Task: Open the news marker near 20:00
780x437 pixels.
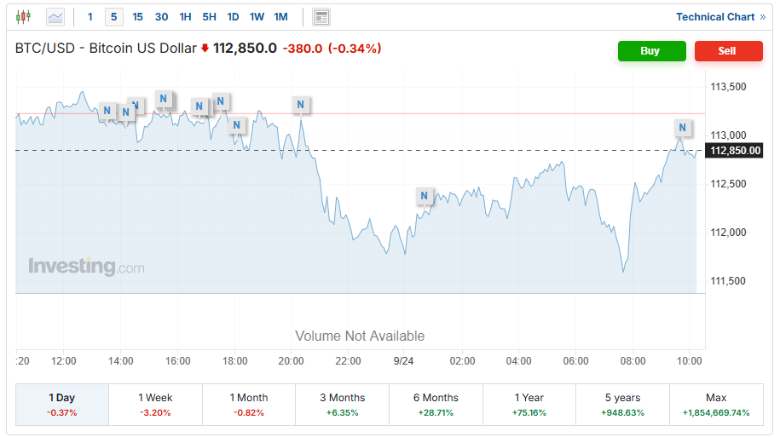Action: pos(300,105)
